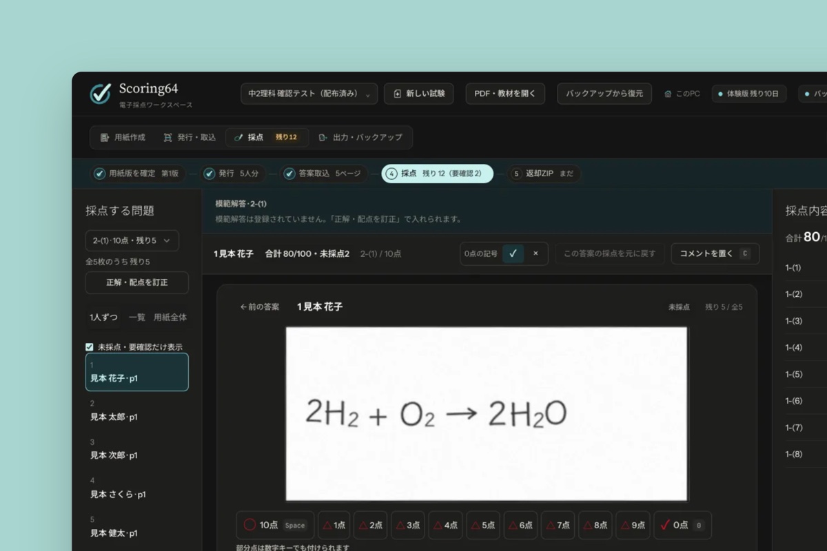Go back with ← 前の答案

(x=260, y=306)
